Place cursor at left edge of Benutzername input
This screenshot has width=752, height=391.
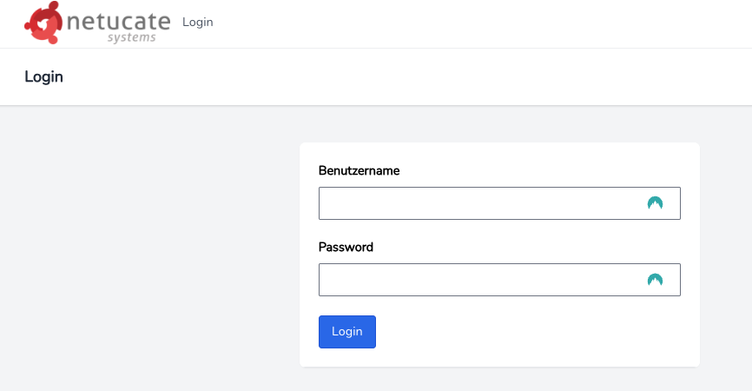coord(327,203)
